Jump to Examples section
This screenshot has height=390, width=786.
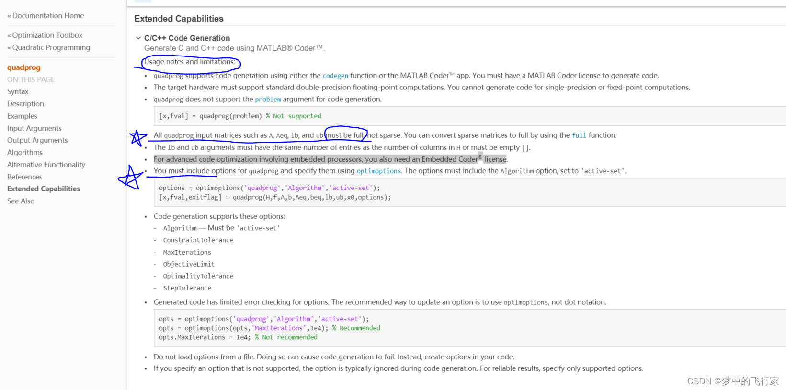(x=22, y=116)
